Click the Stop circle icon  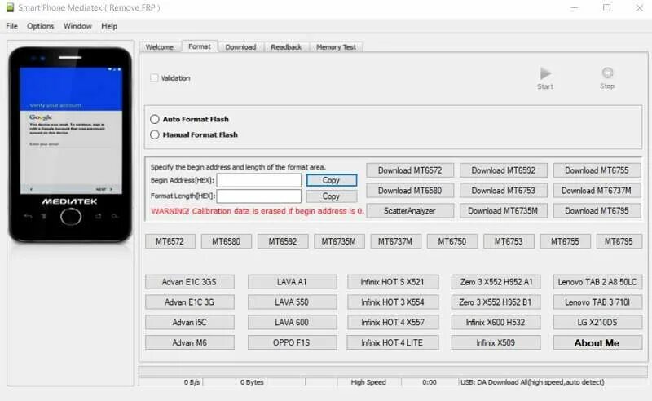point(607,73)
